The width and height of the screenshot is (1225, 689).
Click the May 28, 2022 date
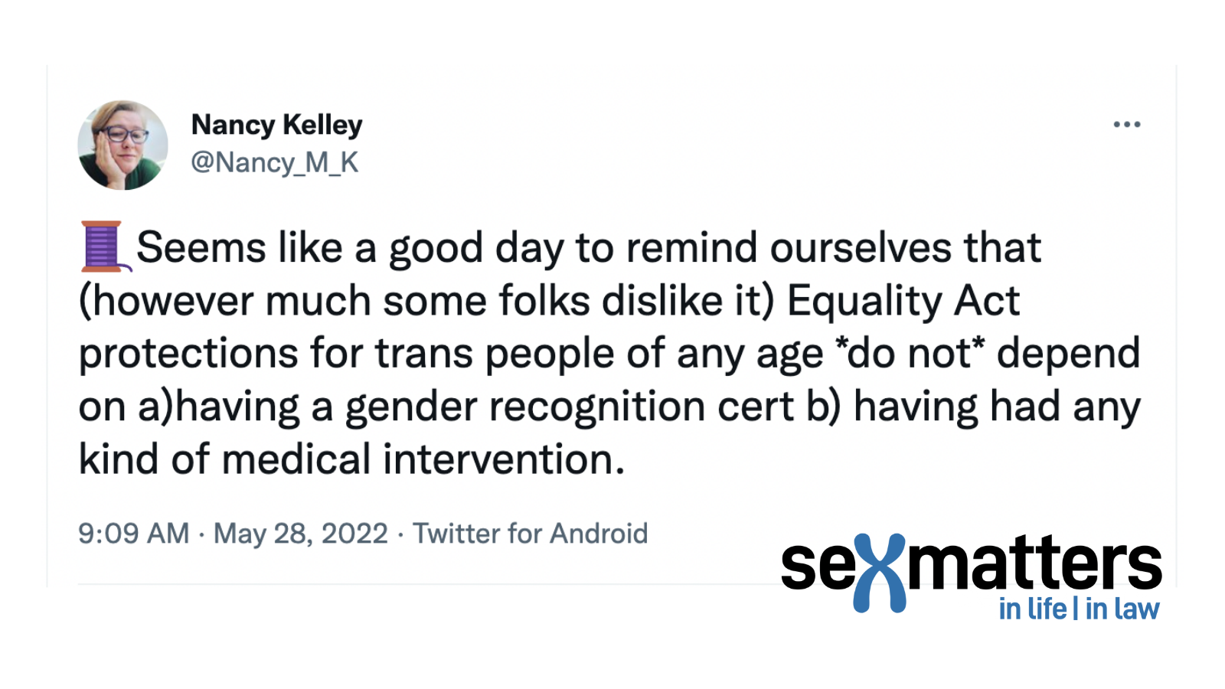pos(301,534)
